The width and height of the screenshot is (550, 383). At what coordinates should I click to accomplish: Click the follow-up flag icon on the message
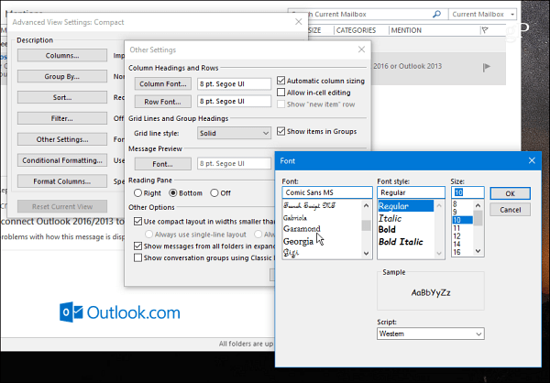486,67
